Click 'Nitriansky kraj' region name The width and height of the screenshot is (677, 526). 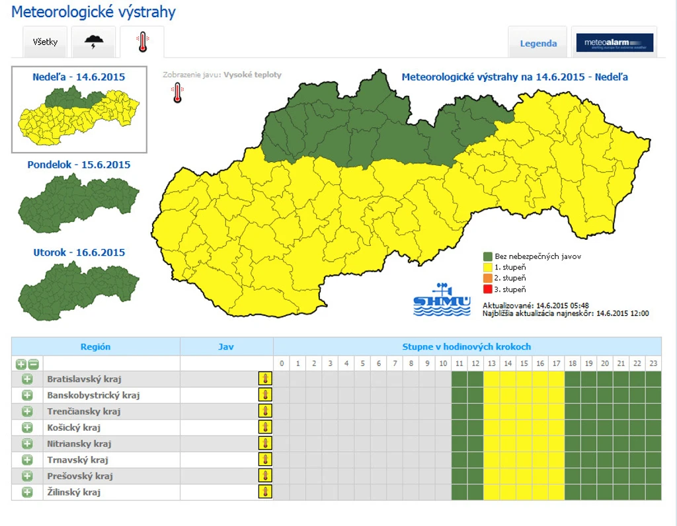79,443
